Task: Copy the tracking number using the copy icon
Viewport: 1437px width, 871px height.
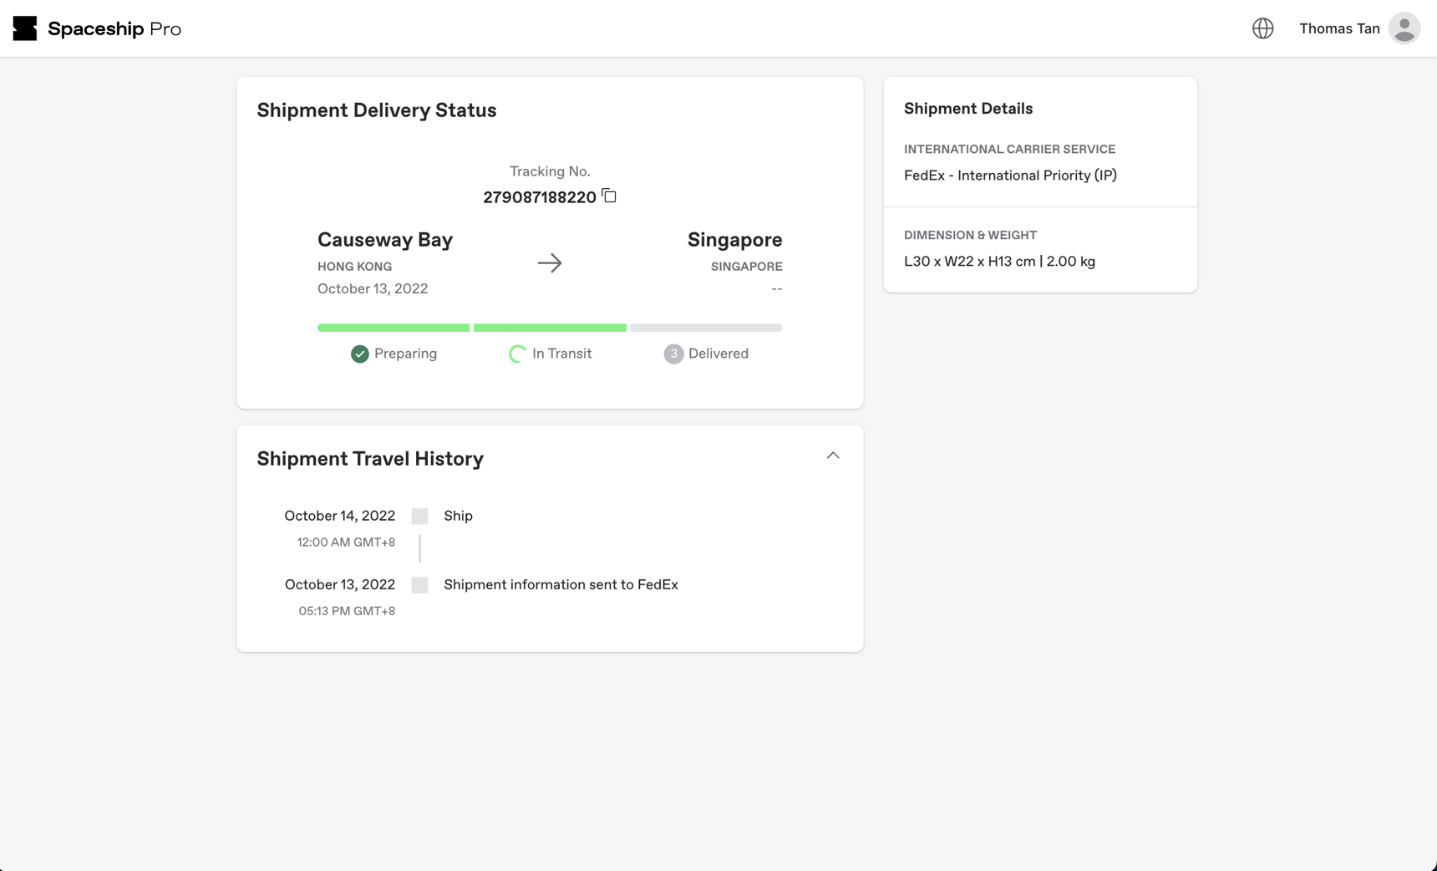Action: pyautogui.click(x=609, y=196)
